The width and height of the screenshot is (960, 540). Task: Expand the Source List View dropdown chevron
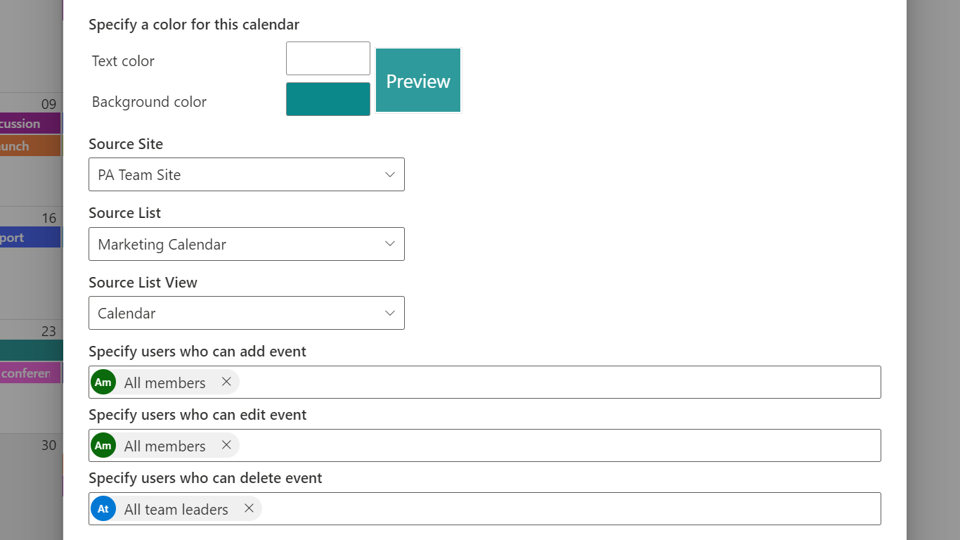[x=390, y=313]
